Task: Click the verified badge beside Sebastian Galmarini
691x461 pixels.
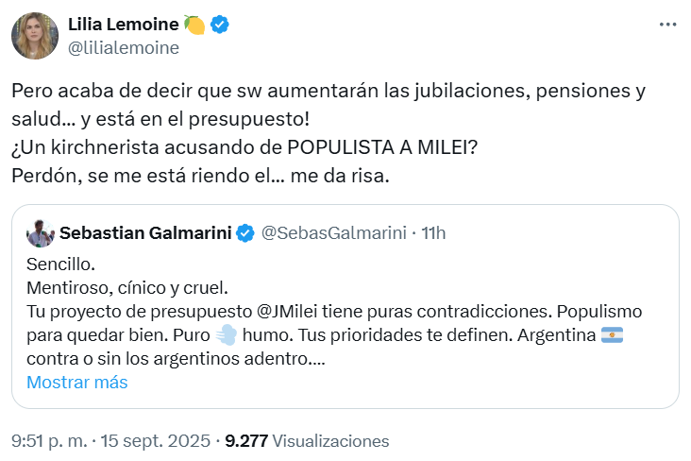Action: 244,232
